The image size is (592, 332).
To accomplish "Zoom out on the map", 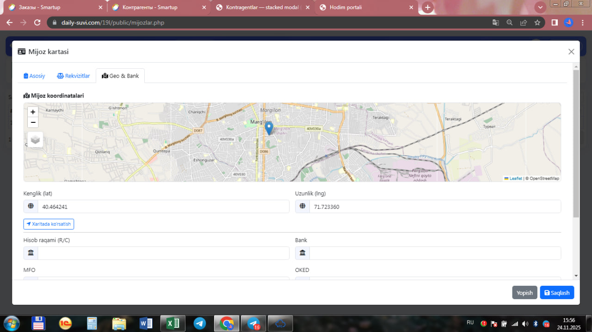I will click(x=33, y=122).
